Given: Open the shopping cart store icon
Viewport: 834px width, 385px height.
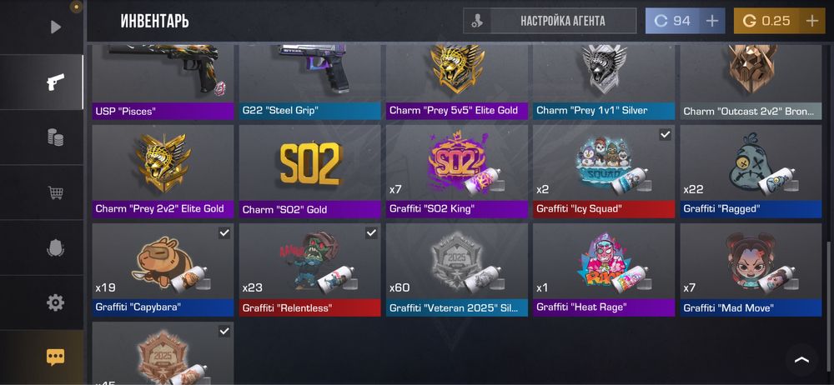Looking at the screenshot, I should tap(55, 192).
